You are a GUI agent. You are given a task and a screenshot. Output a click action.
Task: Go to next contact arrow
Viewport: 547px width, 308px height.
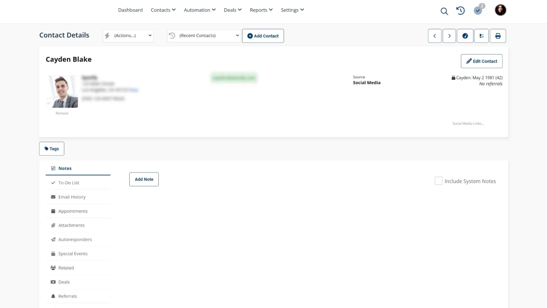coord(449,36)
